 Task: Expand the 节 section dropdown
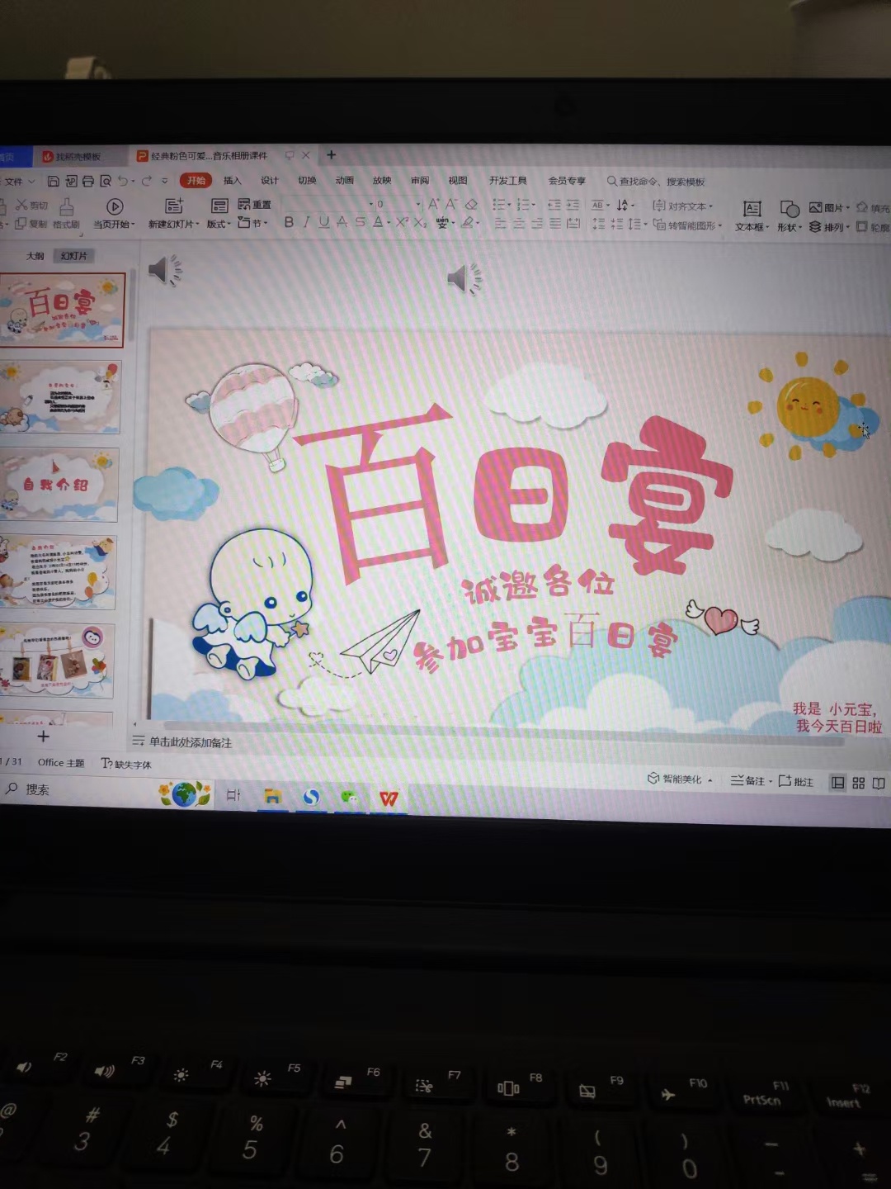point(252,223)
